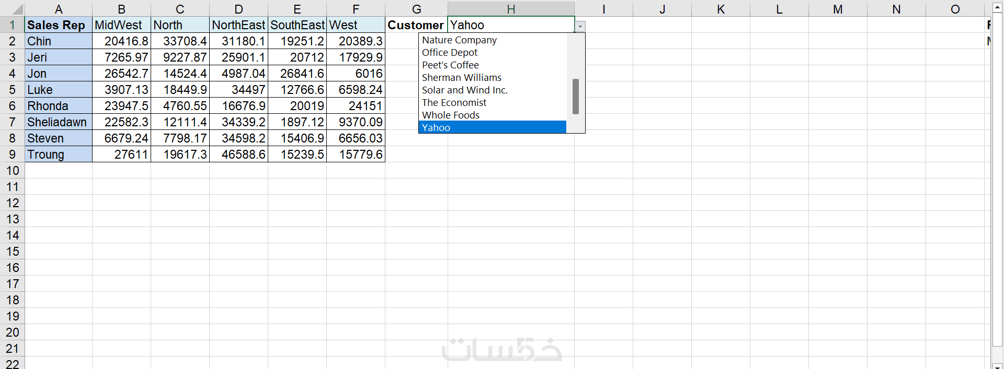Click the Jon sales rep cell

pyautogui.click(x=59, y=74)
